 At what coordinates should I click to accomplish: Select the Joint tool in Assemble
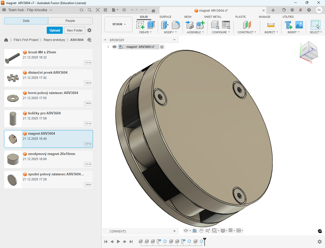click(x=190, y=25)
